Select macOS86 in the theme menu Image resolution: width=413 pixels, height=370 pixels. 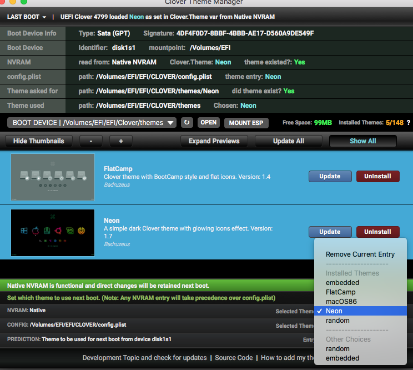(x=360, y=302)
